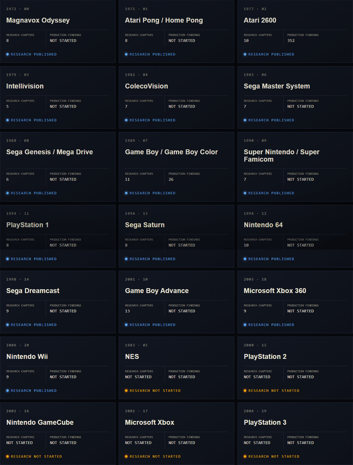Click the '2005 · 18' label on Xbox 360 card
The image size is (353, 465).
click(255, 279)
